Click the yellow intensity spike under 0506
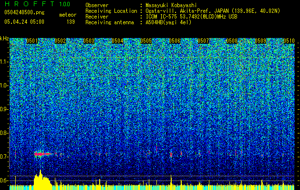 click(171, 180)
